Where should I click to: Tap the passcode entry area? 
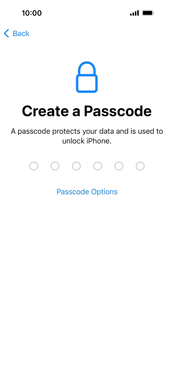tap(87, 166)
